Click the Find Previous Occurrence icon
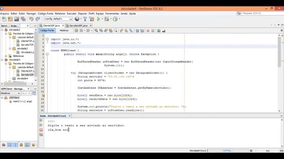Viewport: 284px width, 159px height. 101,30
